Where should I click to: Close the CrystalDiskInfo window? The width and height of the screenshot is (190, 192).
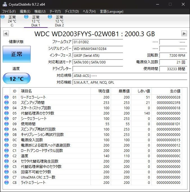pos(183,4)
